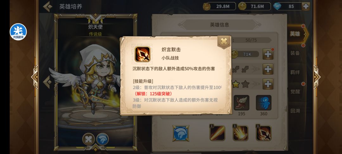Select the light beam skill icon
The height and width of the screenshot is (154, 342).
217,133
